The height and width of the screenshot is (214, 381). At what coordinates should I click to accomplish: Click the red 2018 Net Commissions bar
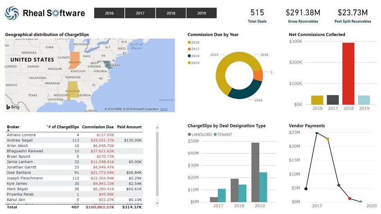[x=348, y=73]
